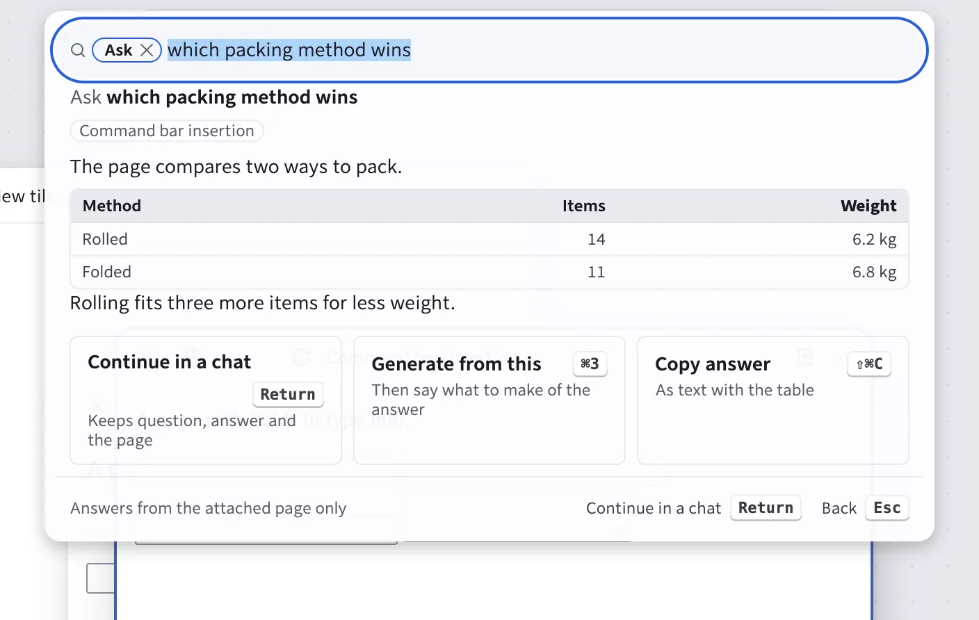Click the 14 items value
Screen dimensions: 979x620
(x=597, y=239)
